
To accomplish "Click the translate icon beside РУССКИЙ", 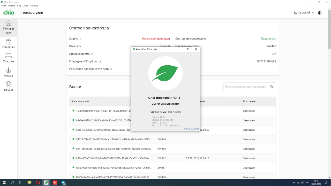I will [x=295, y=13].
